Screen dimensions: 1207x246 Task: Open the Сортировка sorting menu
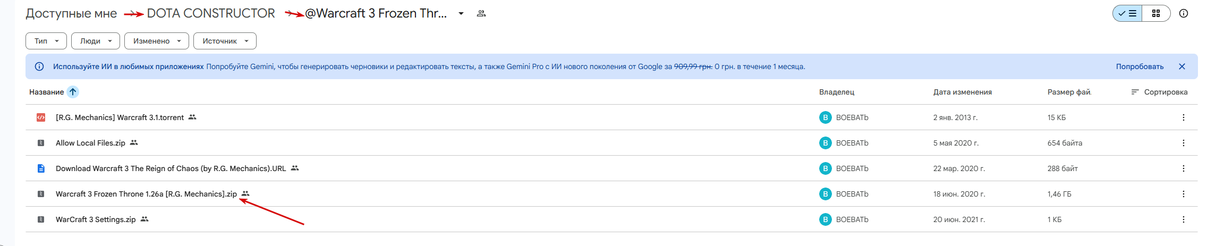1159,92
